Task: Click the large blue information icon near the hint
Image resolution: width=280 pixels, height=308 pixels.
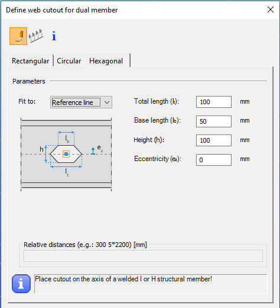Action: (21, 284)
